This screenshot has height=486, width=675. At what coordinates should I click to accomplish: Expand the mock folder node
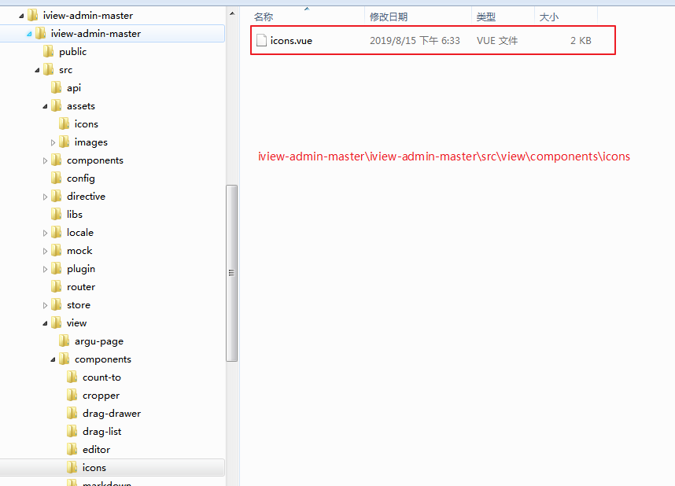coord(45,251)
